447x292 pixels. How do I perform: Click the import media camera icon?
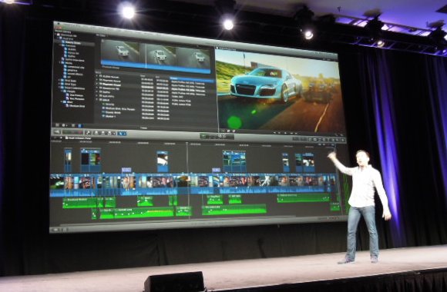(x=57, y=131)
